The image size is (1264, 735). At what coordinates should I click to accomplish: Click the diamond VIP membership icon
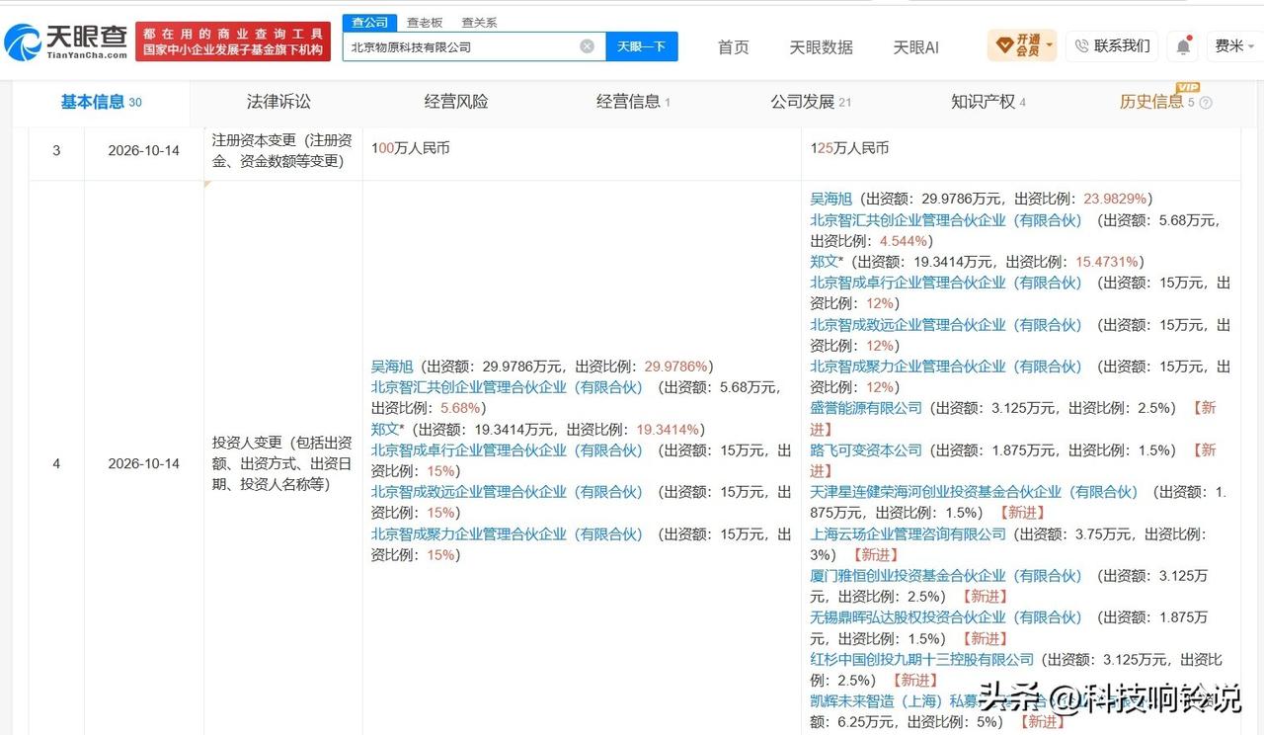(1004, 45)
